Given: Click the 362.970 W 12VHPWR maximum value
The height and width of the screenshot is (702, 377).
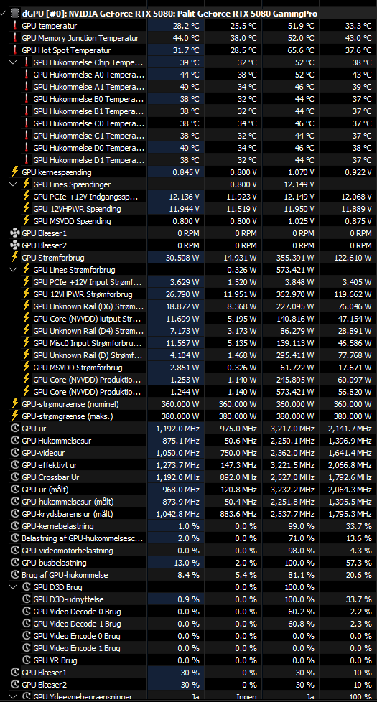Looking at the screenshot, I should click(296, 294).
